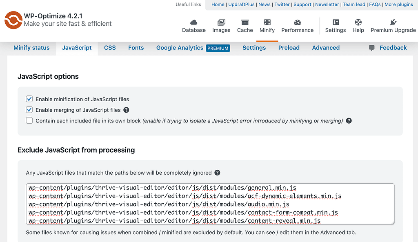Click the WP-Optimize orange logo
This screenshot has height=242, width=418.
[13, 20]
